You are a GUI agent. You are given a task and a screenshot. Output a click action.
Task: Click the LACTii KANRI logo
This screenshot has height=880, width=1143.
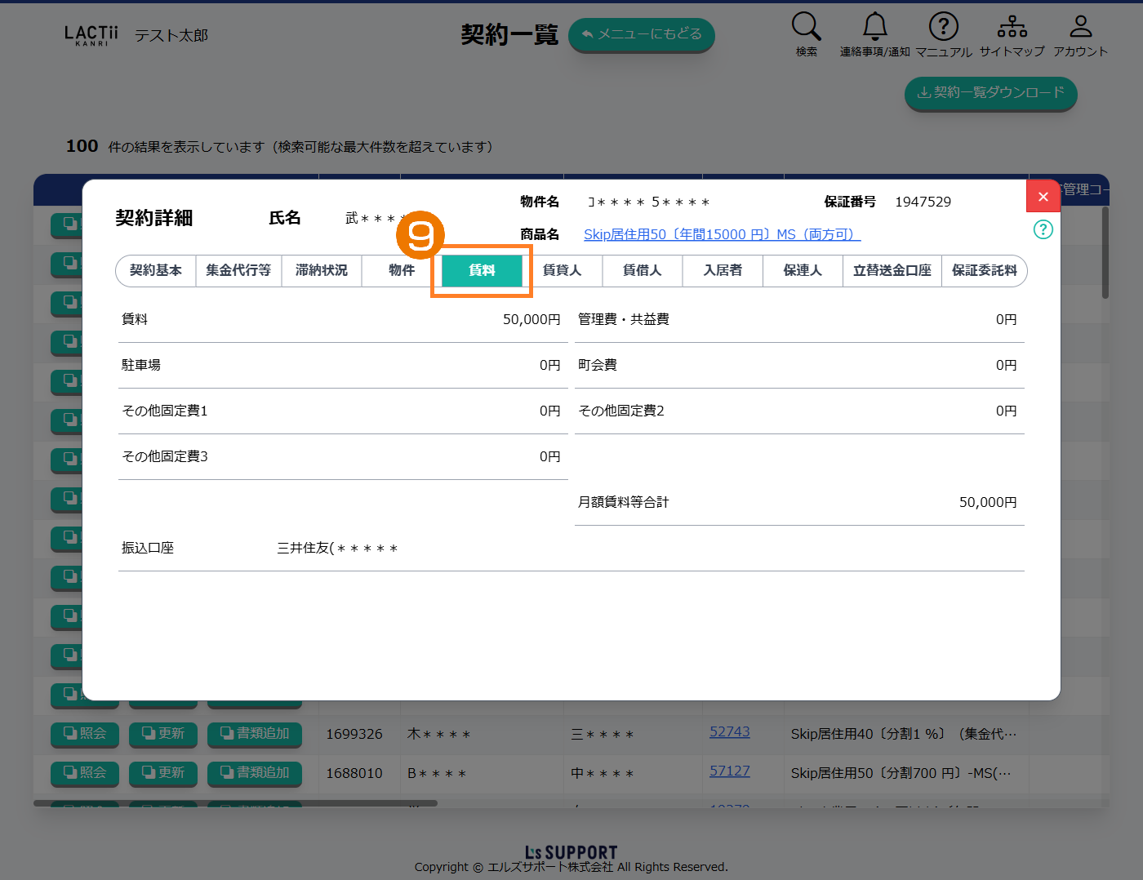pyautogui.click(x=91, y=35)
